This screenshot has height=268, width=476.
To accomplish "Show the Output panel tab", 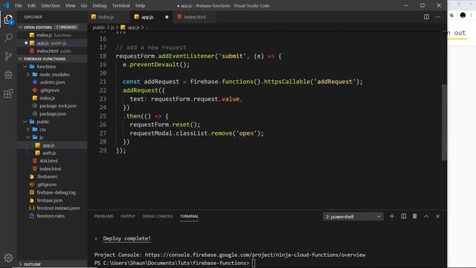I will click(x=128, y=217).
